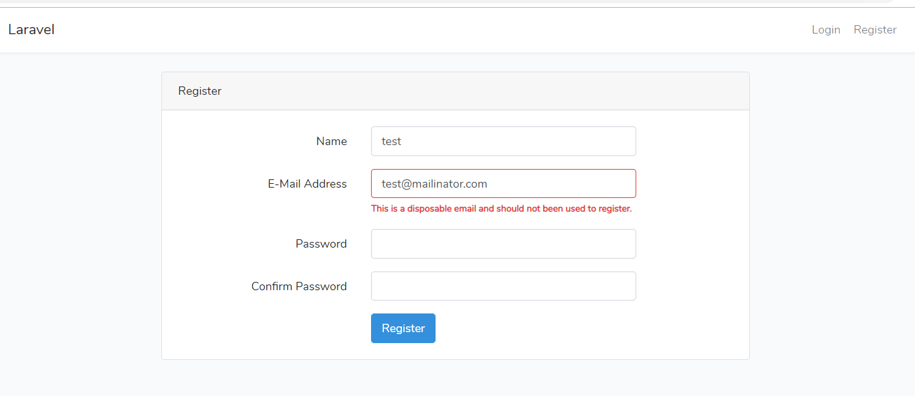Click the word "register" ending the error message
915x396 pixels.
click(614, 209)
